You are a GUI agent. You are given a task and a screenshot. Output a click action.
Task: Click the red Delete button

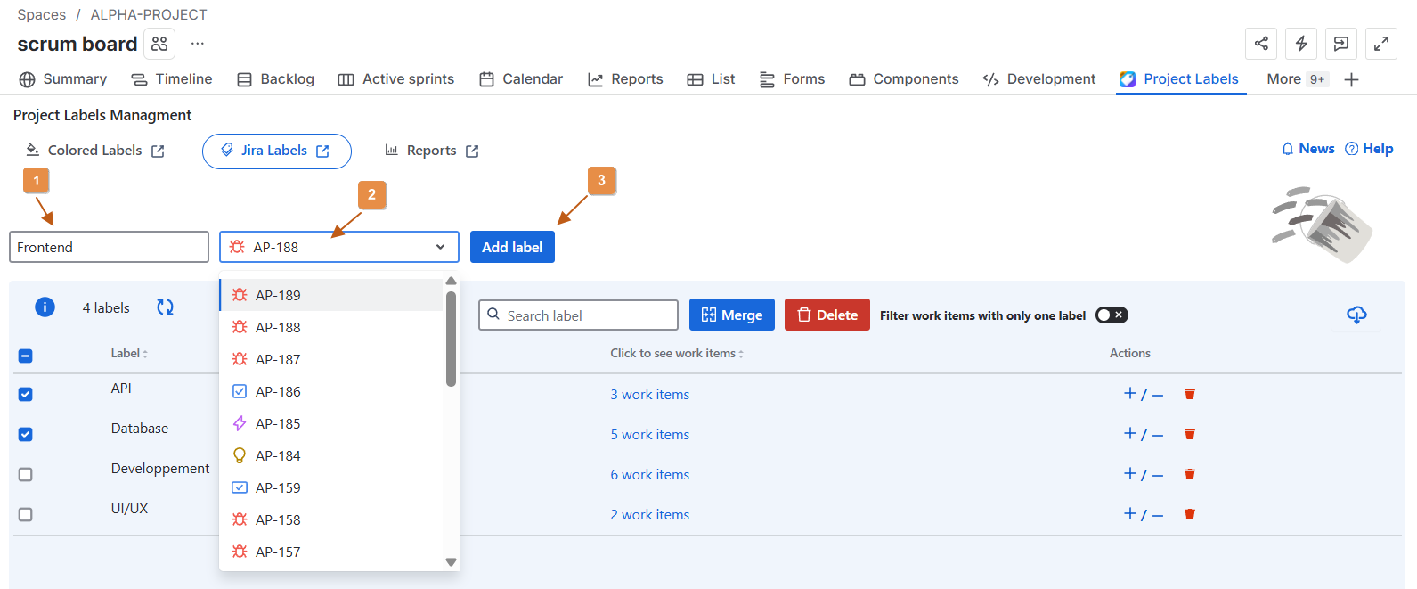(x=827, y=315)
